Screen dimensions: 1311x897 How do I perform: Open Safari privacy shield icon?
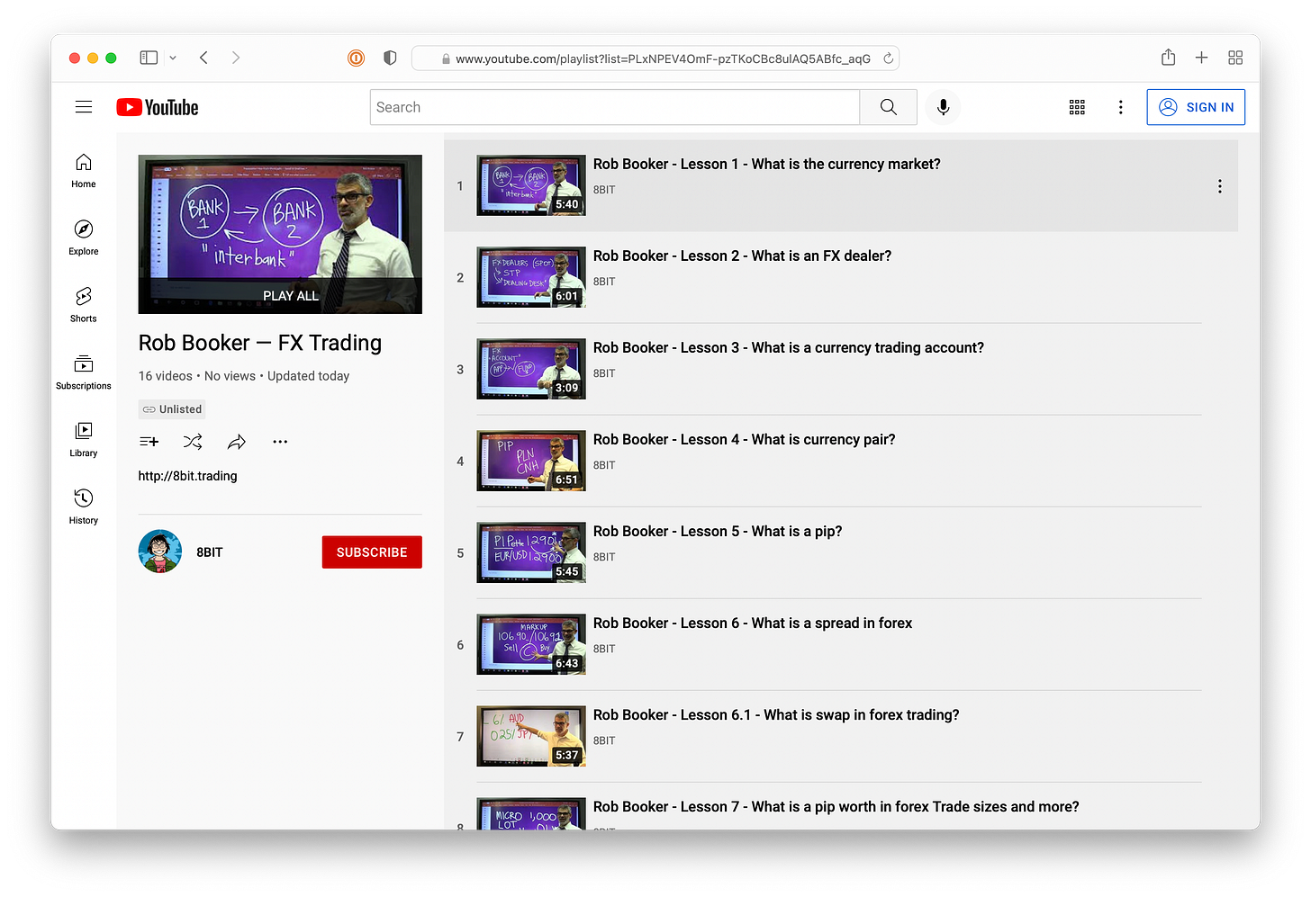coord(390,58)
